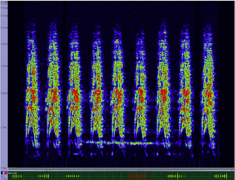Click the second yellow call group in overview waveform
The image size is (235, 180).
click(44, 176)
